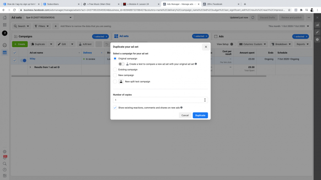Select the Existing campaign radio button
The height and width of the screenshot is (180, 321).
(x=115, y=70)
